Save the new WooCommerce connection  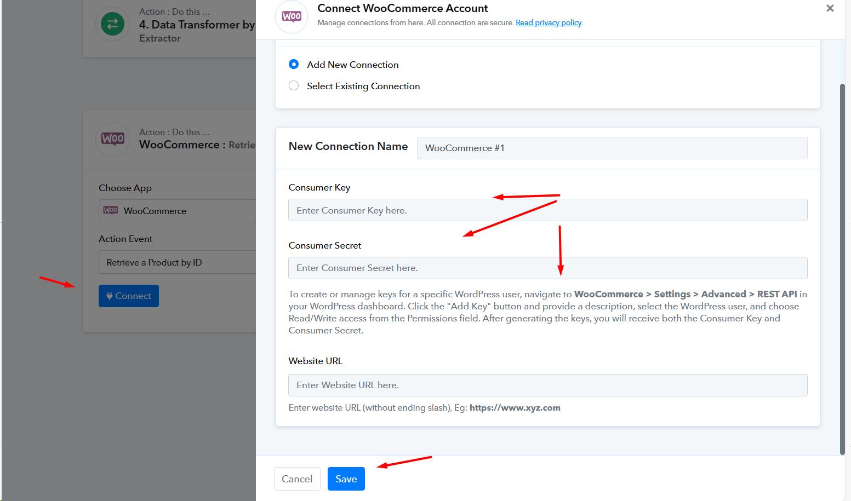346,479
